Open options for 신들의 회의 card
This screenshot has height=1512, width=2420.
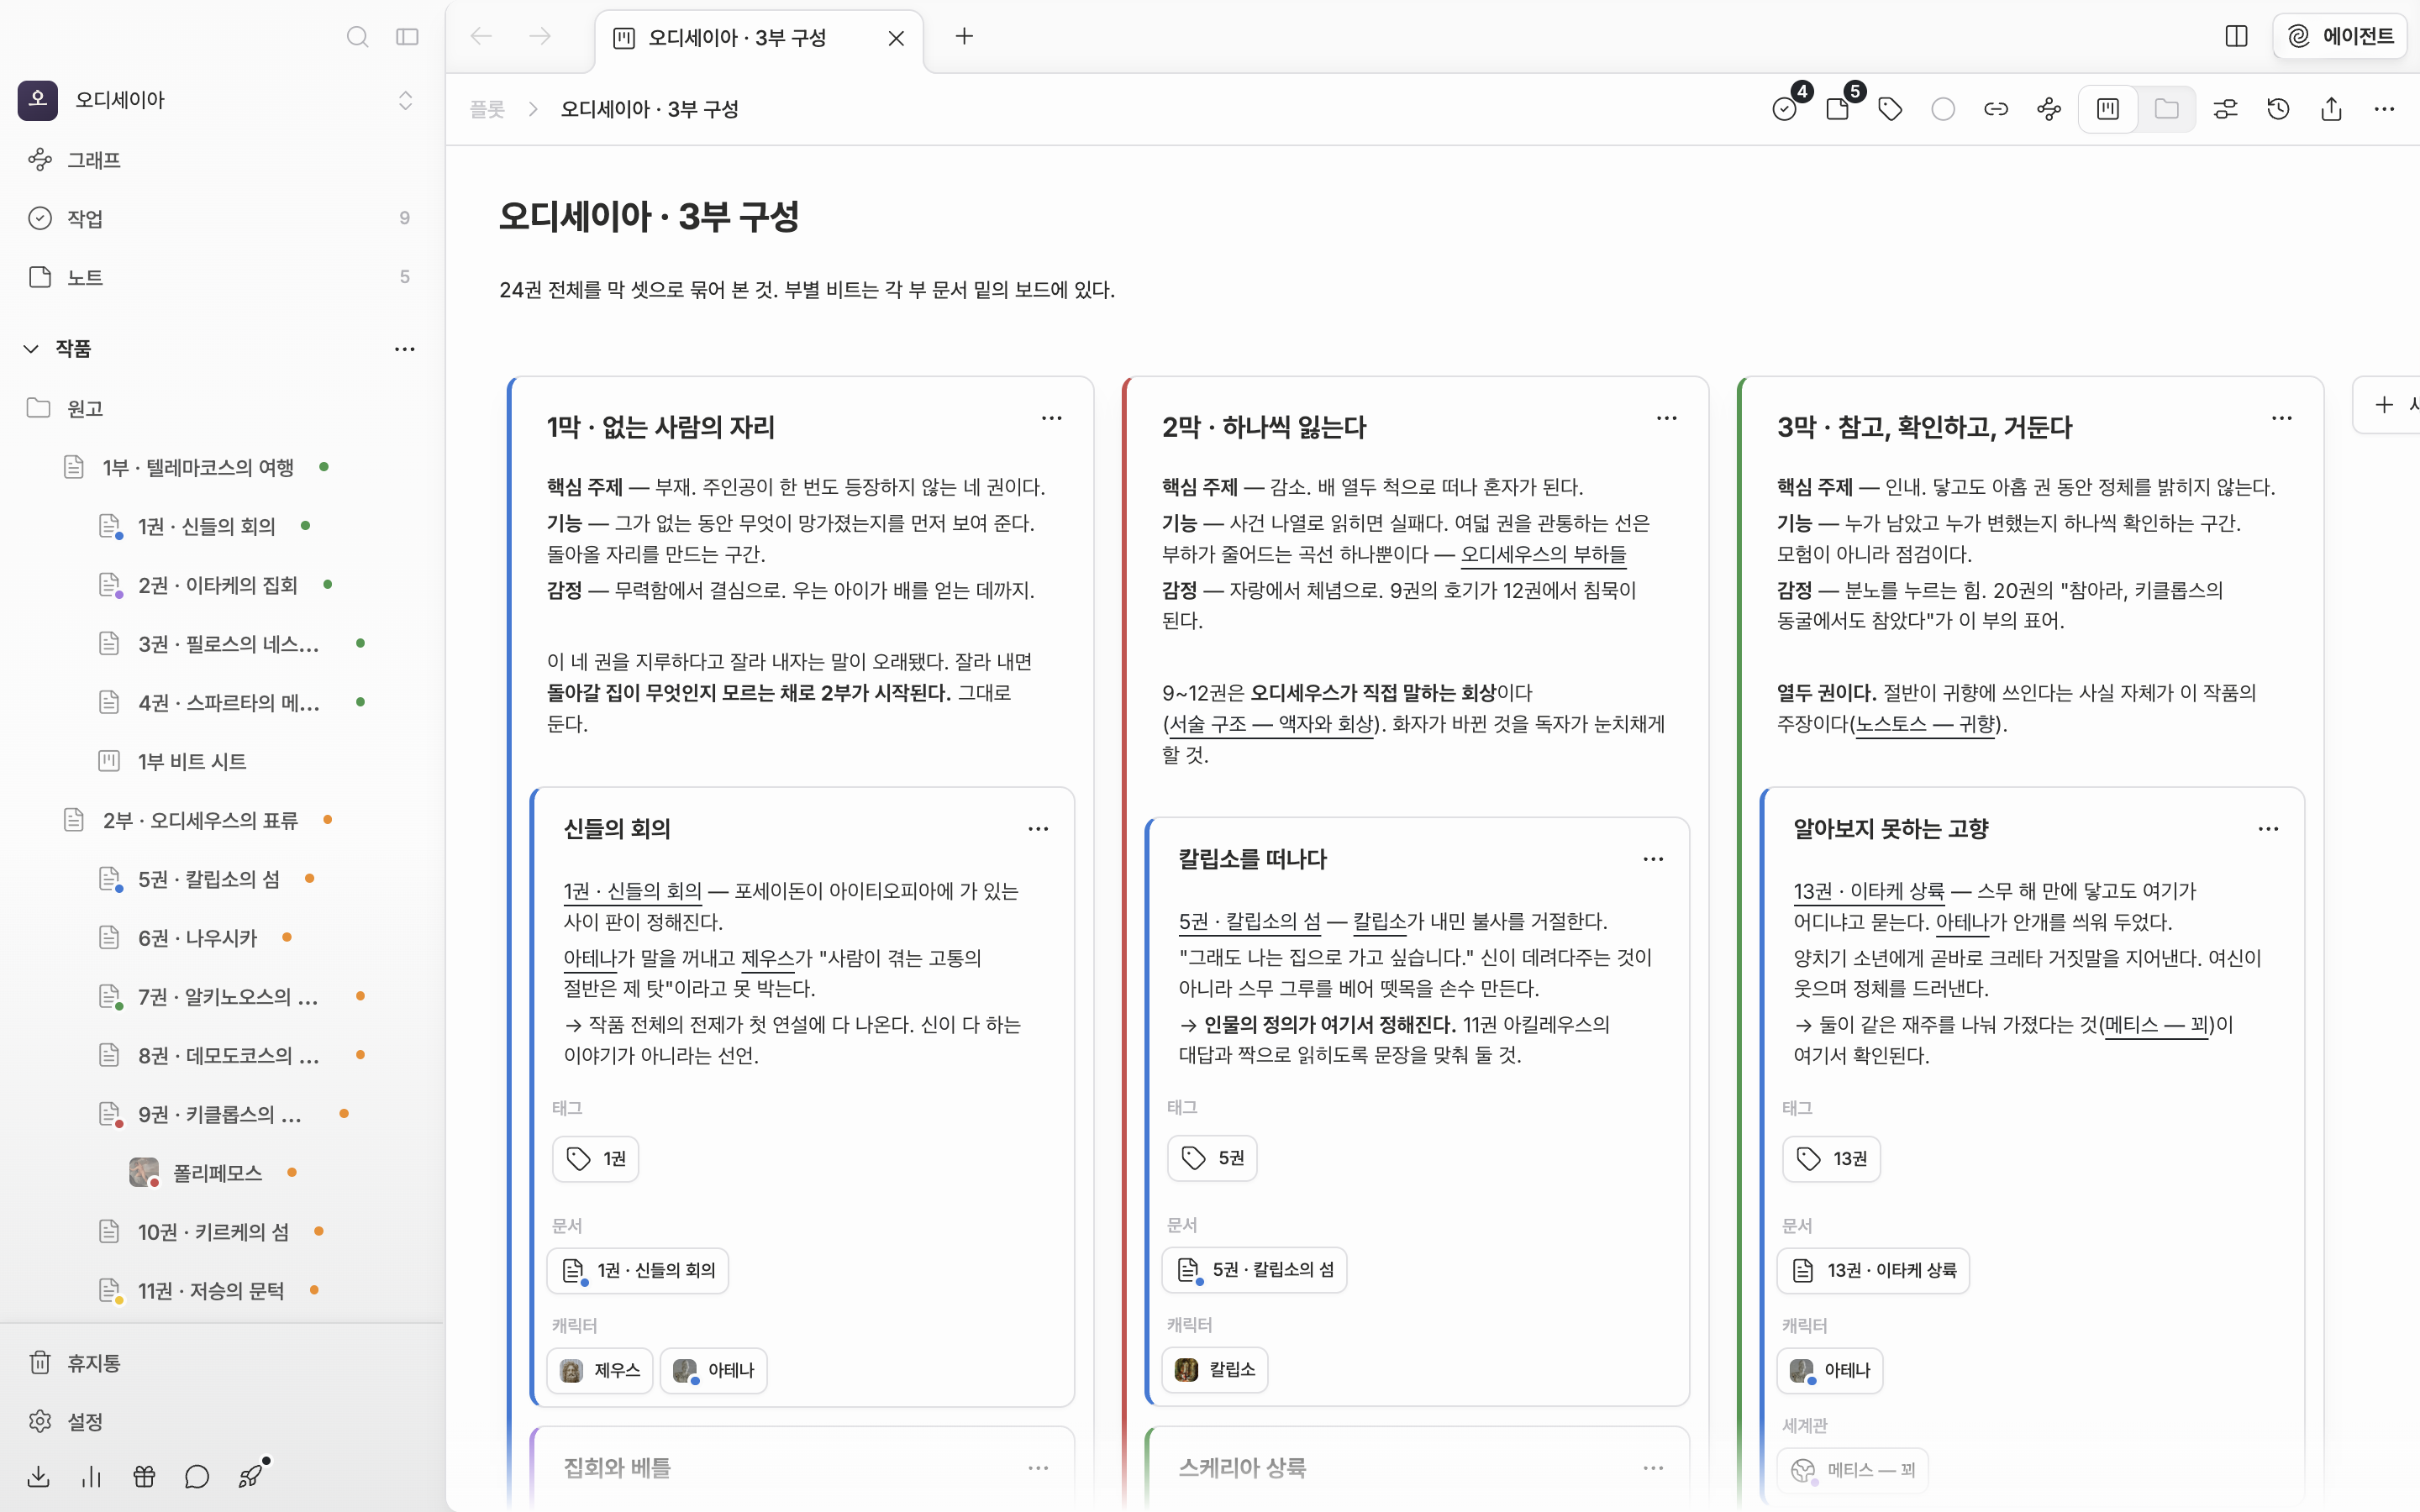pyautogui.click(x=1038, y=828)
